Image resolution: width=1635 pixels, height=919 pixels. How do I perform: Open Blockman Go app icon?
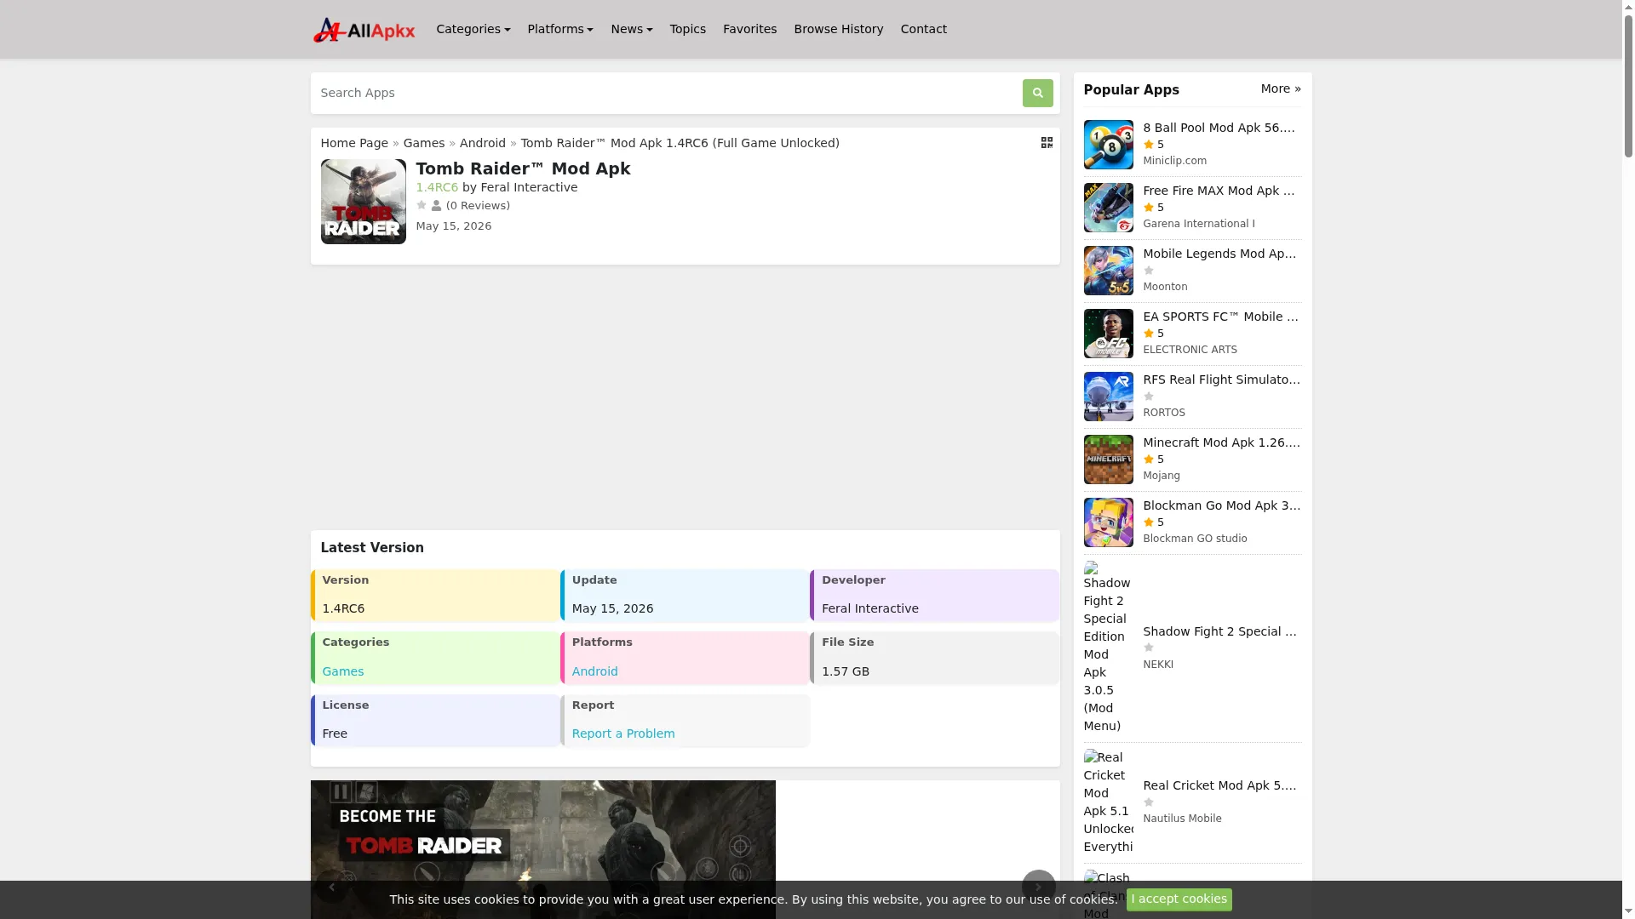point(1108,522)
